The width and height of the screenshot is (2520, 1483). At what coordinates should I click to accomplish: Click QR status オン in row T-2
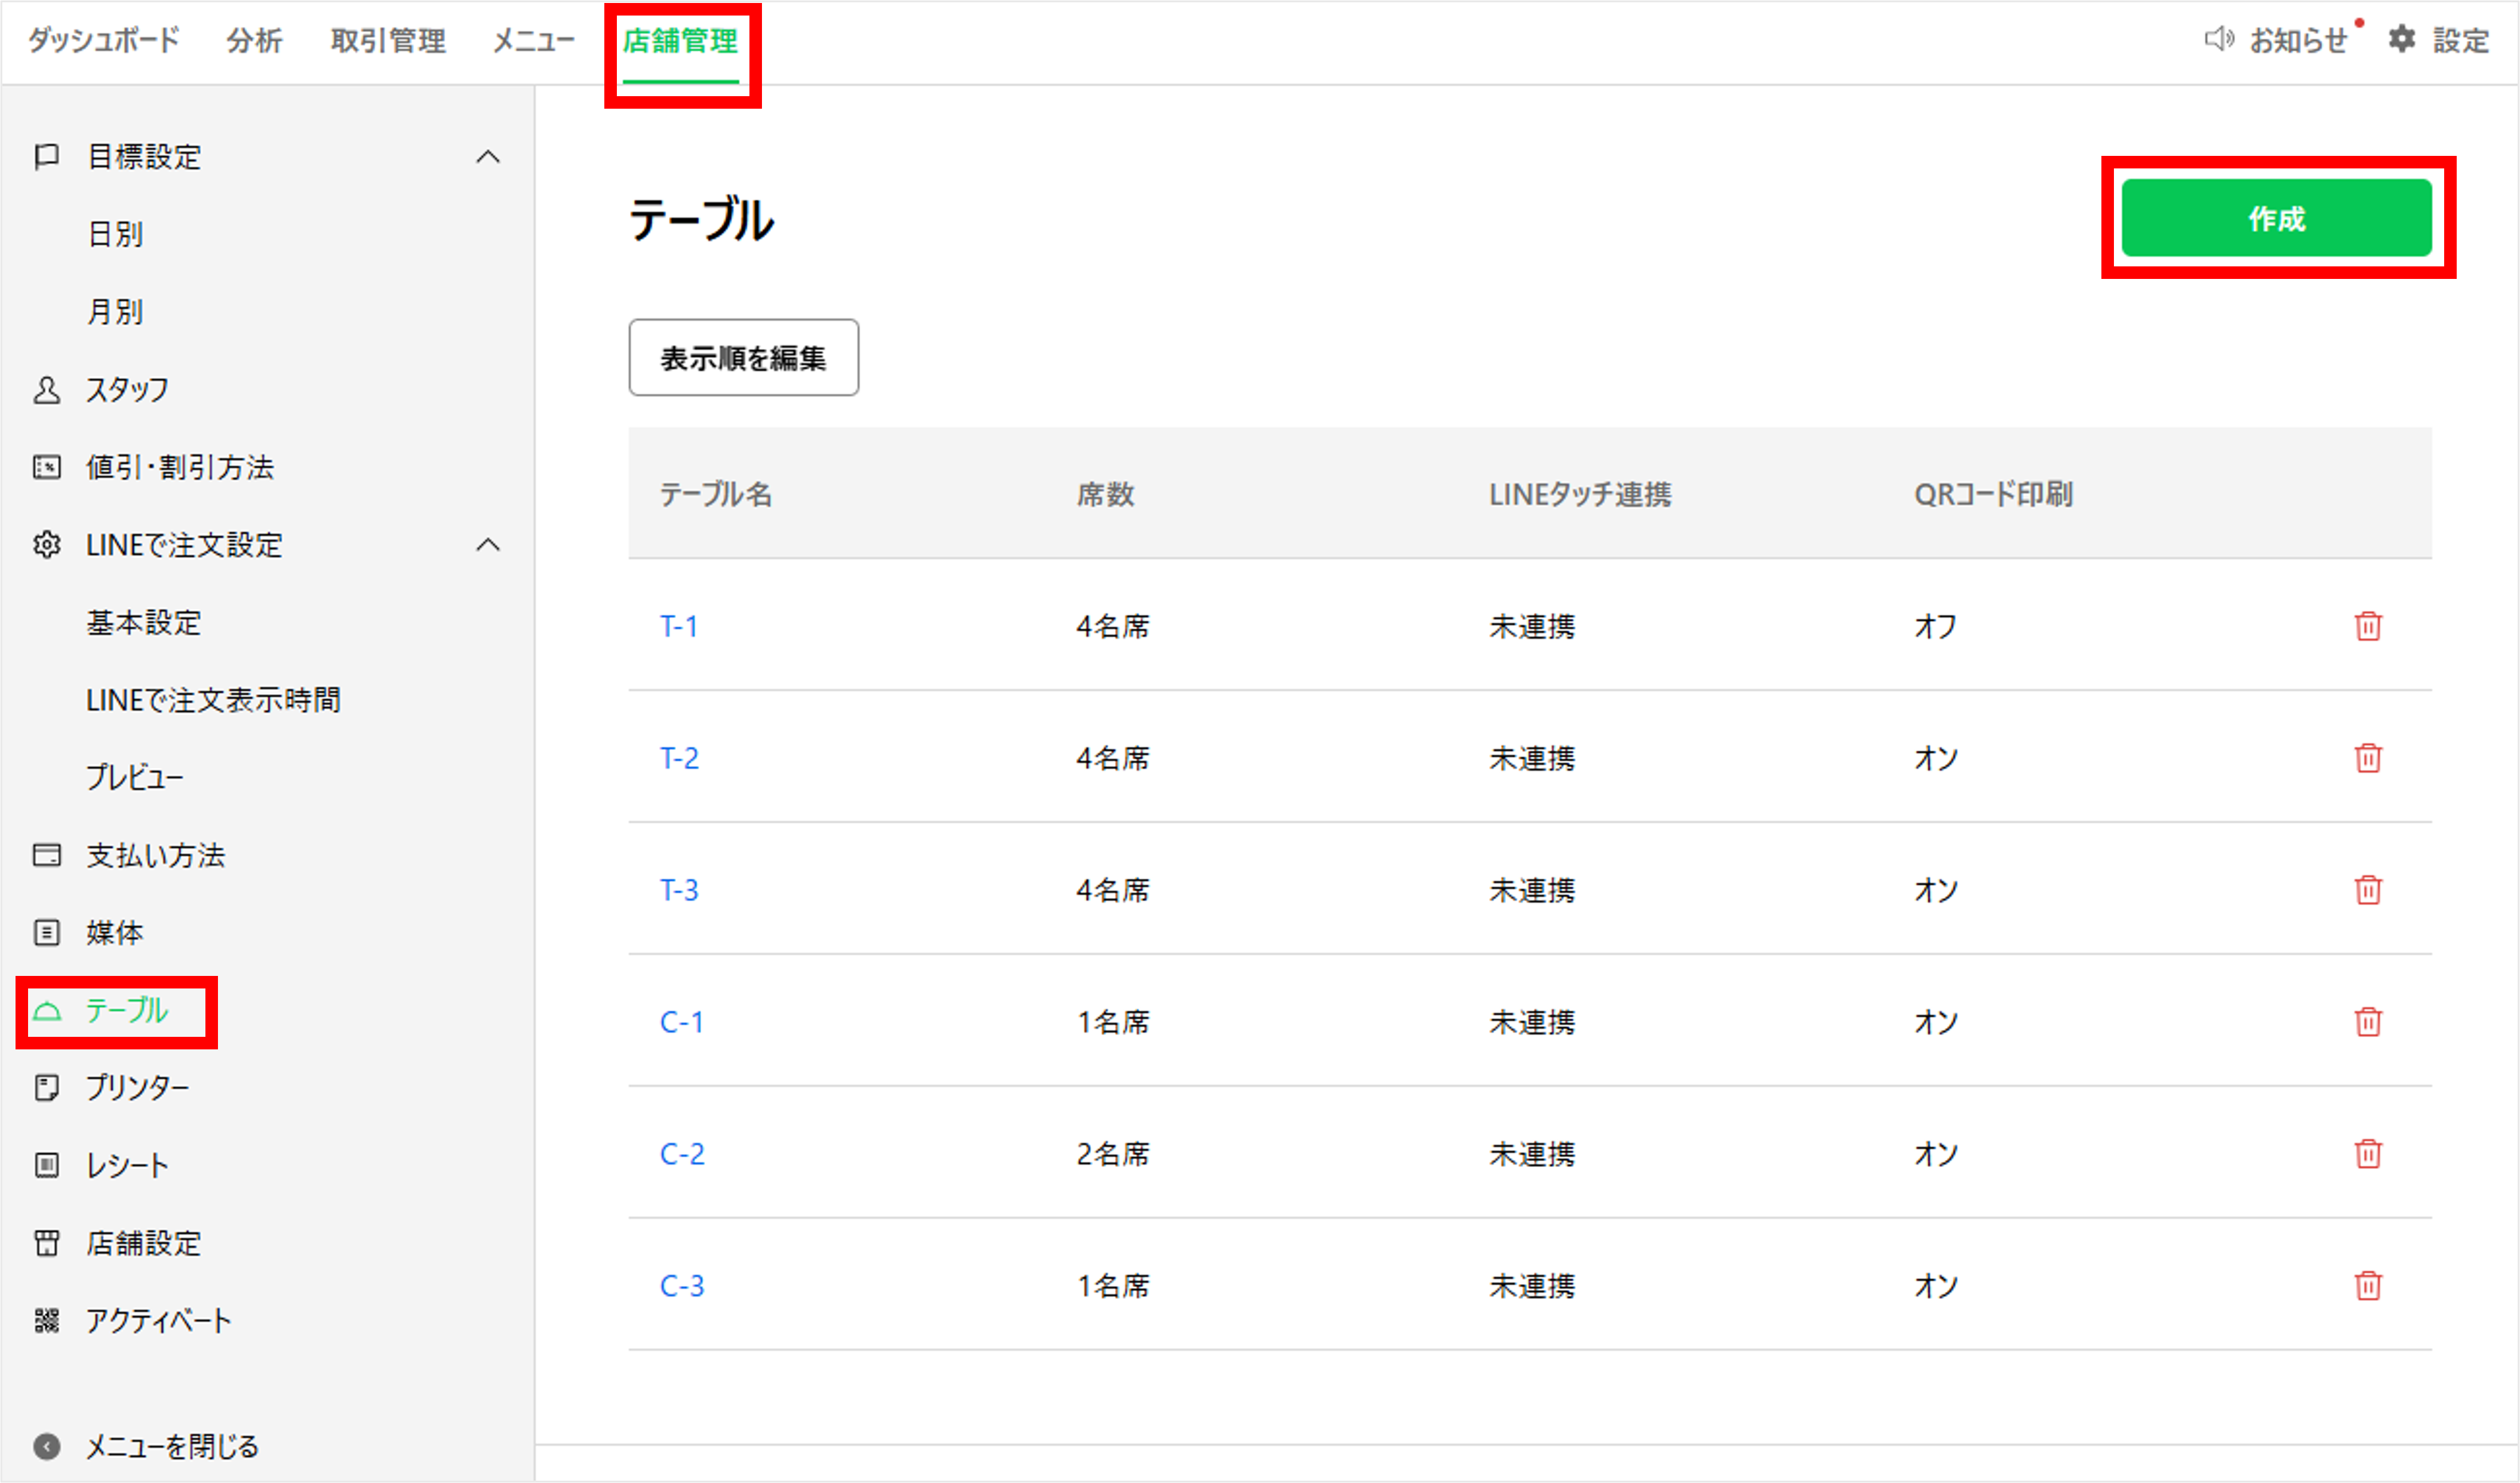point(1936,758)
